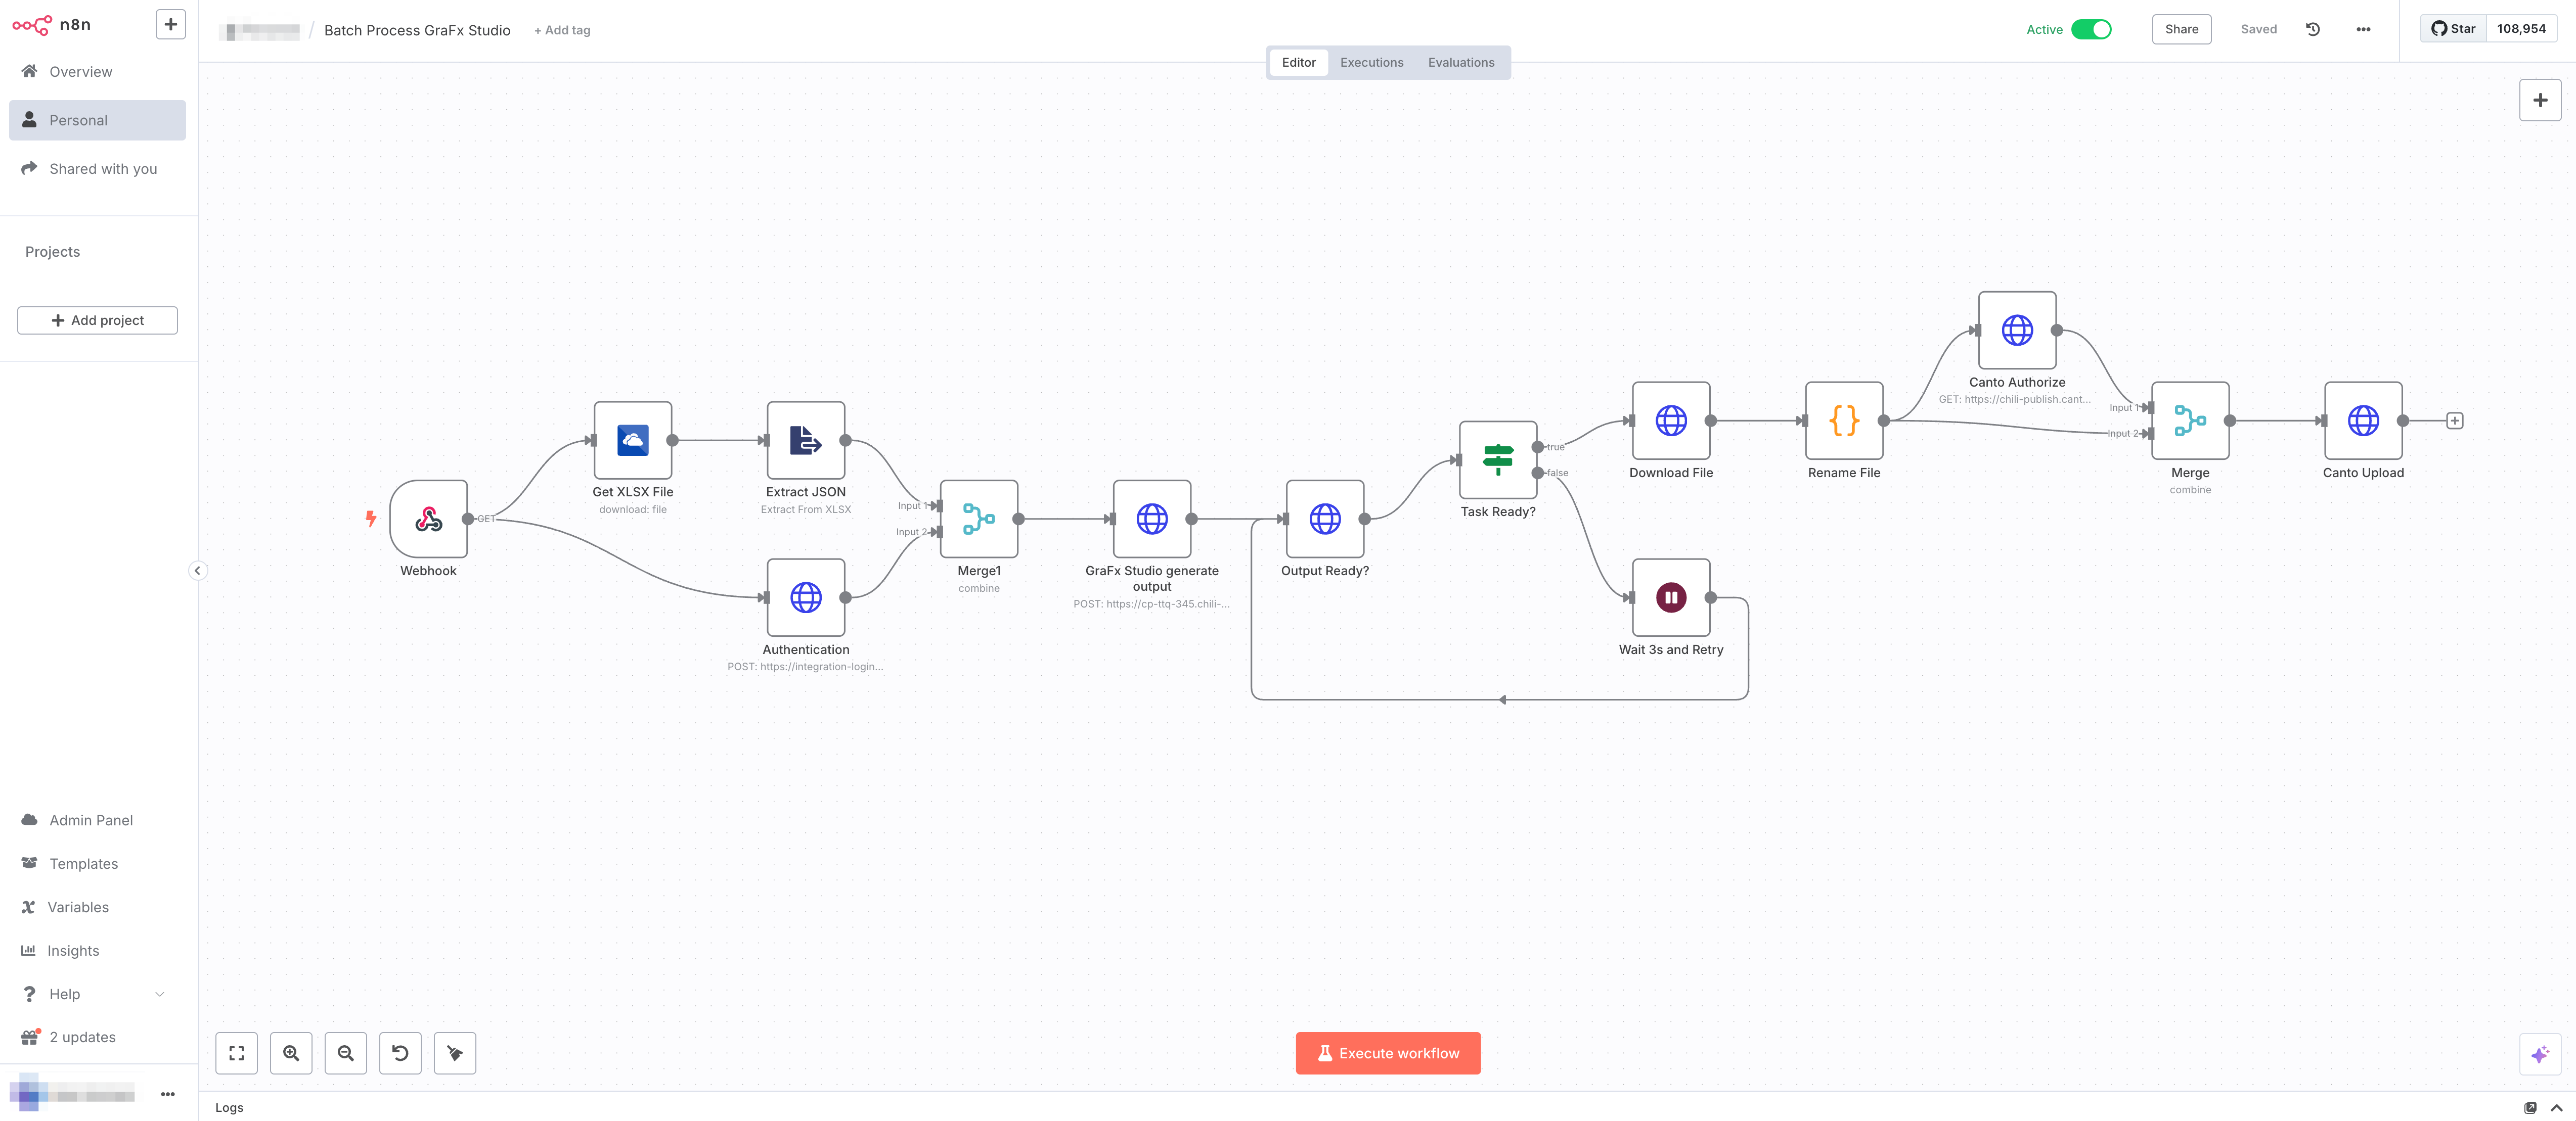Click the Execute workflow button

[1388, 1053]
